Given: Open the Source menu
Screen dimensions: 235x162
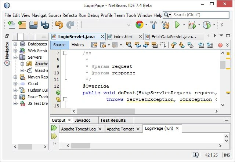Looking at the screenshot, I should (55, 15).
